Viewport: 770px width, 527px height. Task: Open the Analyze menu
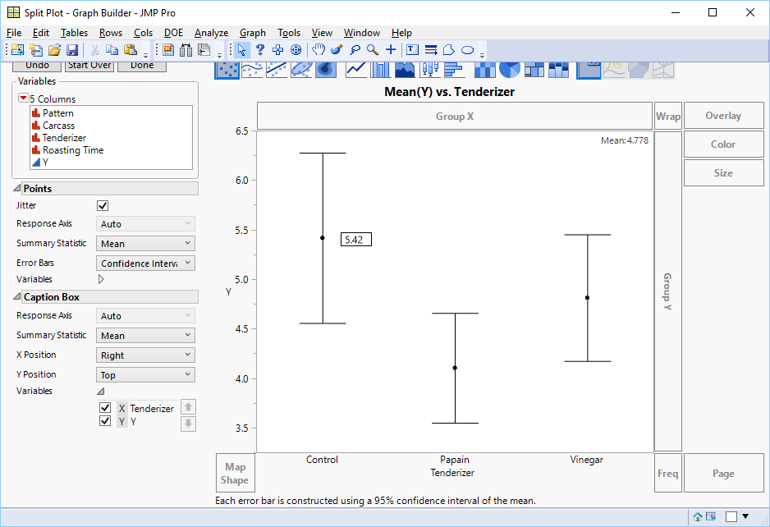click(211, 32)
